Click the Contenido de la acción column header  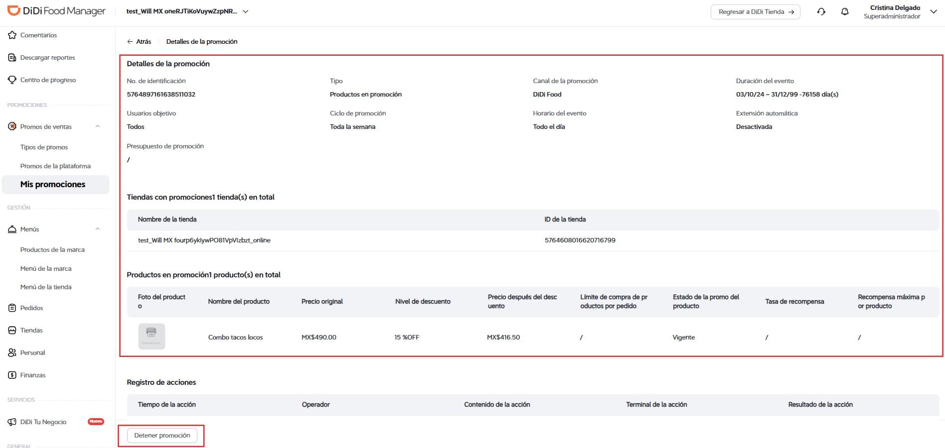pos(497,404)
